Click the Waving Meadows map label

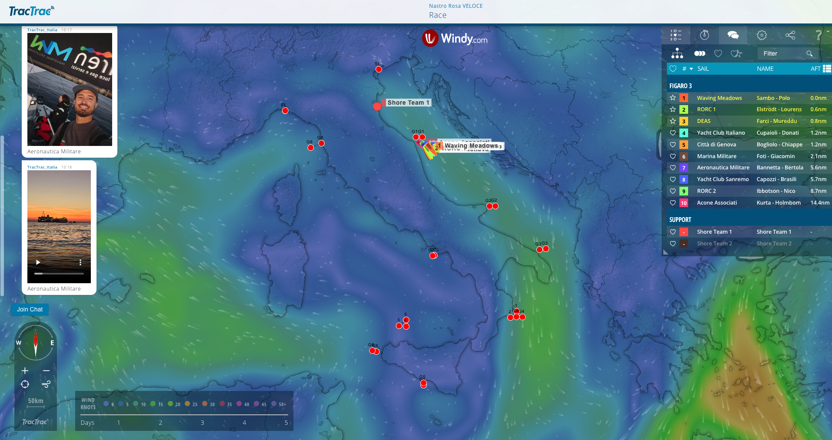pos(472,146)
